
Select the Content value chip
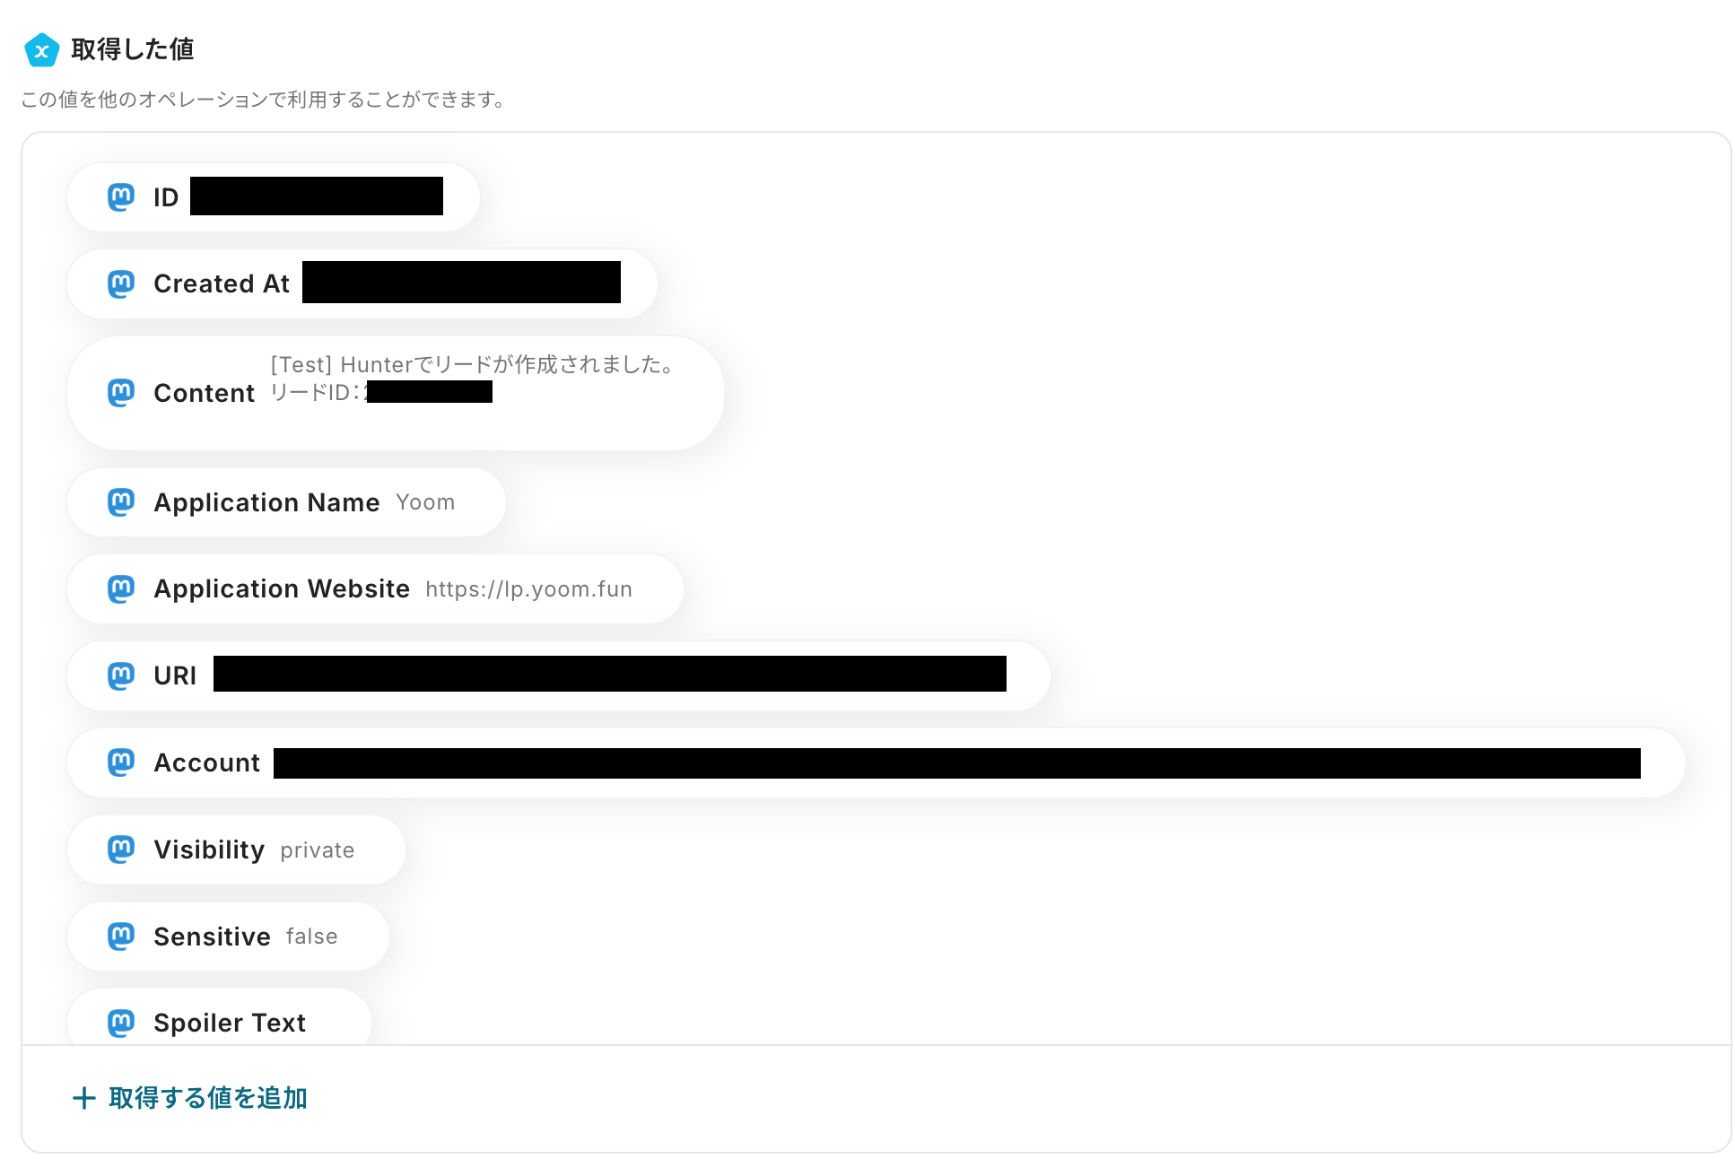pyautogui.click(x=396, y=393)
